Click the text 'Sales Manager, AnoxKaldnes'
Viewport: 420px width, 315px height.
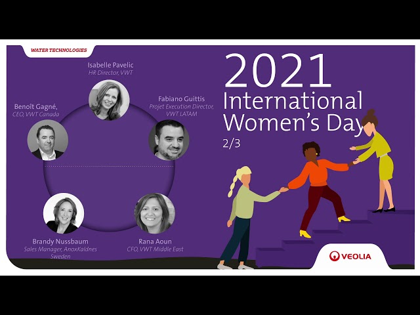(60, 249)
